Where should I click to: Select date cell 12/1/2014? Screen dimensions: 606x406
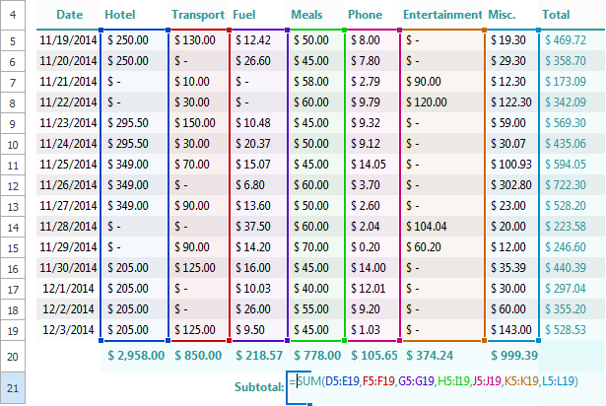[x=68, y=289]
